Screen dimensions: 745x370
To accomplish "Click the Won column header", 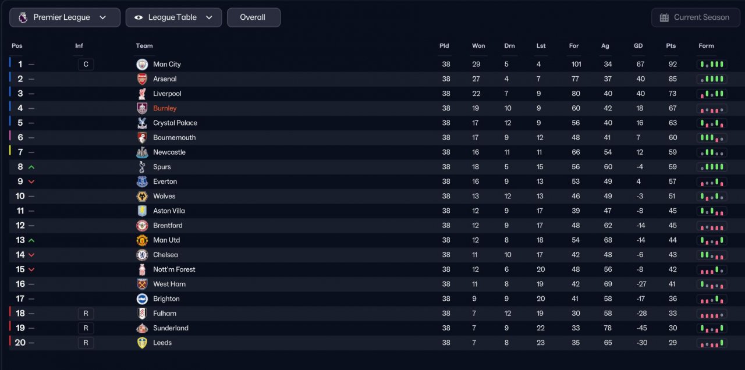I will [478, 46].
